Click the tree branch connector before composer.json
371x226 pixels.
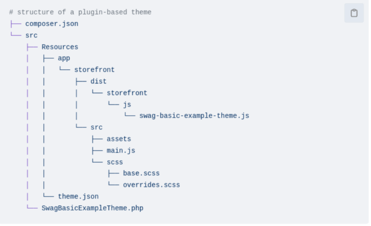pos(15,24)
